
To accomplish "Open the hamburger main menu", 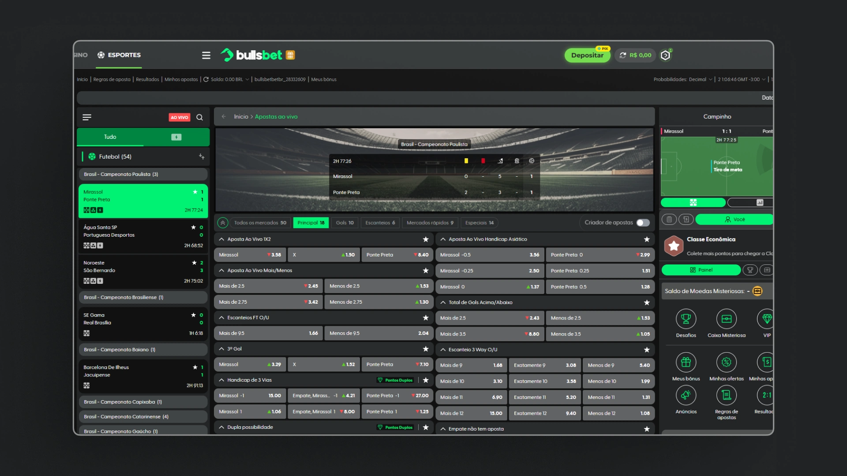I will click(206, 55).
